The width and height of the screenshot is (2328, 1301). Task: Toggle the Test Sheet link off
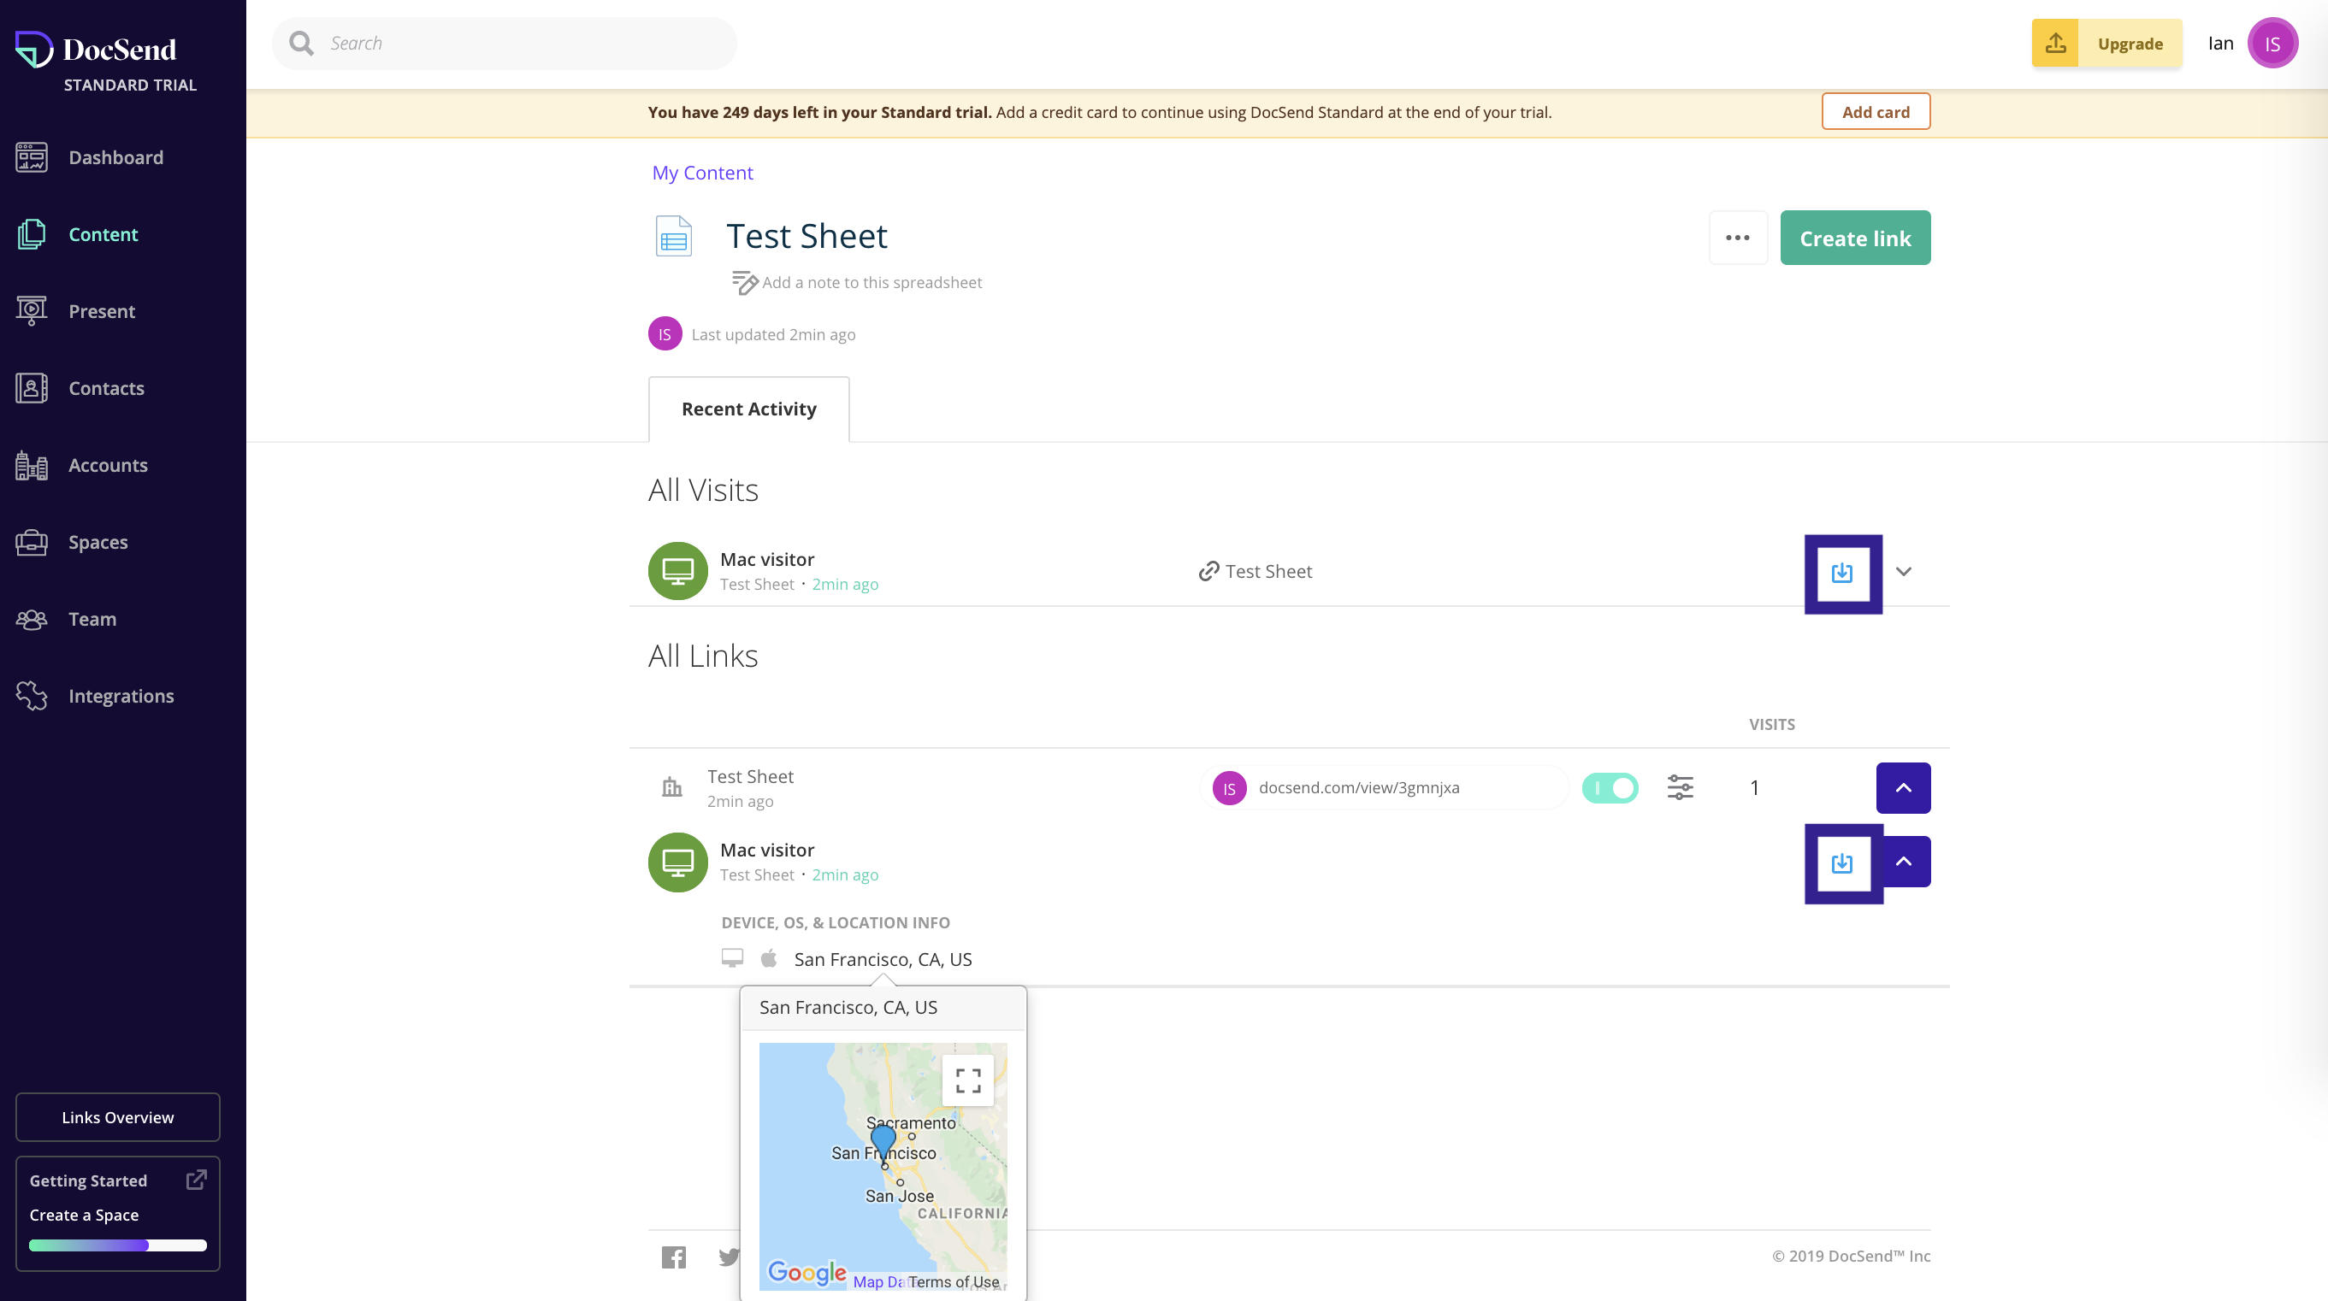click(x=1610, y=788)
